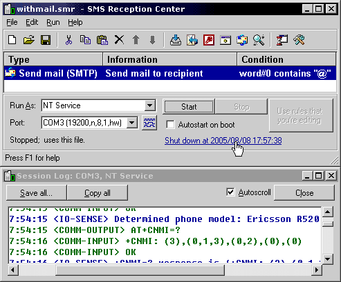This screenshot has width=341, height=282.
Task: Cut selected rule with scissors icon
Action: 68,40
